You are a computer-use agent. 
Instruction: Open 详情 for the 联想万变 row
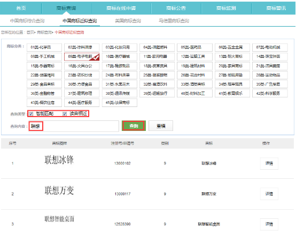coord(269,194)
